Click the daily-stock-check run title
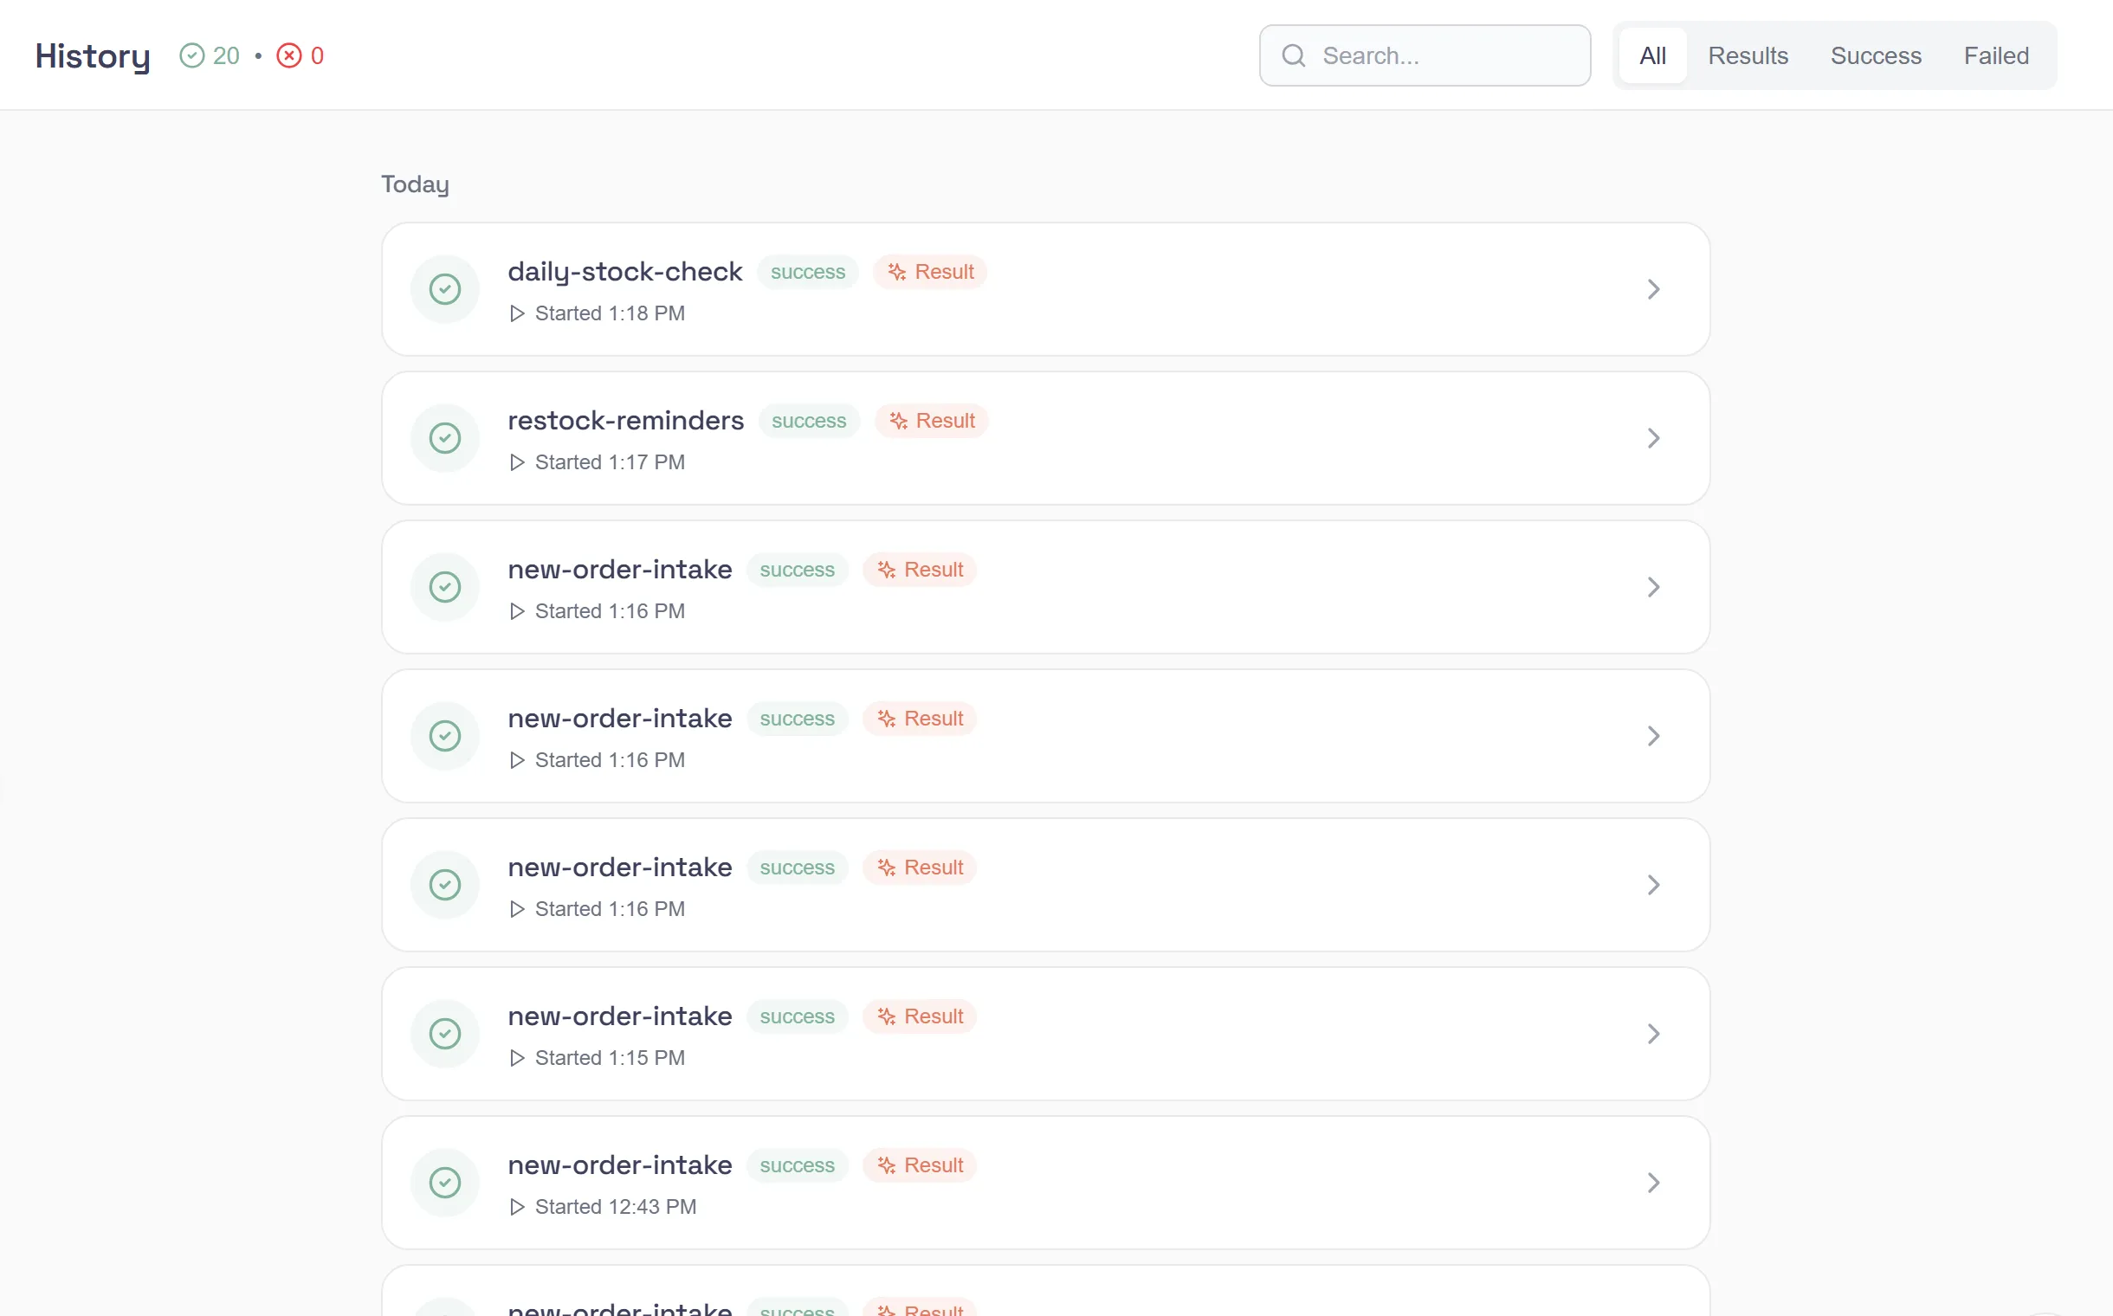2113x1316 pixels. (x=625, y=272)
